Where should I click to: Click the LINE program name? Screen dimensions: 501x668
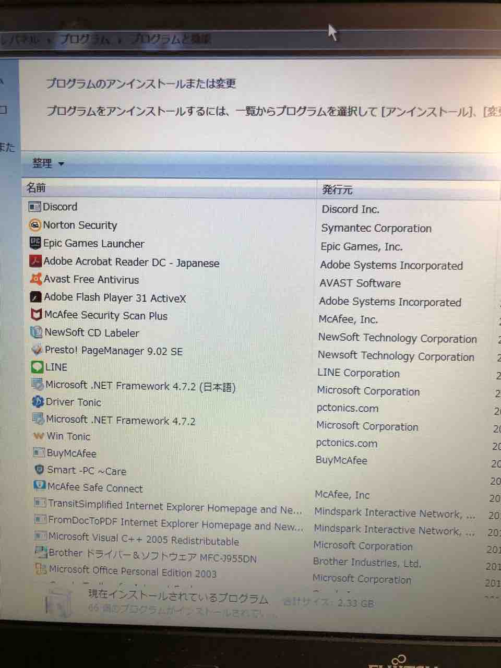point(56,367)
